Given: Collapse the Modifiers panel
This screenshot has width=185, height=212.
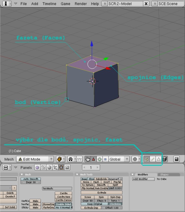Looking at the screenshot, I should click(x=133, y=175).
